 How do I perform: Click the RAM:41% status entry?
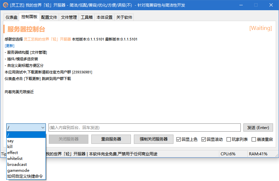tap(258, 154)
